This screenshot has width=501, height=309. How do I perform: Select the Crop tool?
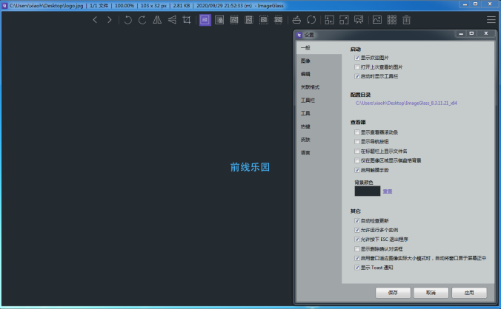(187, 20)
